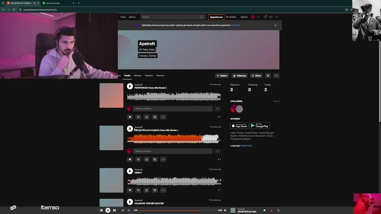Share the PAPAPARAZİ track
This screenshot has width=381, height=214.
[146, 117]
